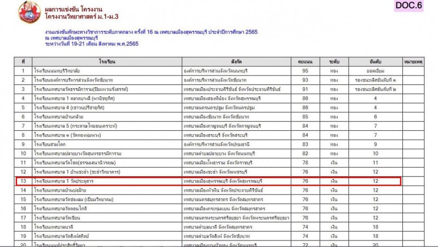Image resolution: width=438 pixels, height=247 pixels.
Task: Click the score 93 in row 2
Action: pos(306,80)
